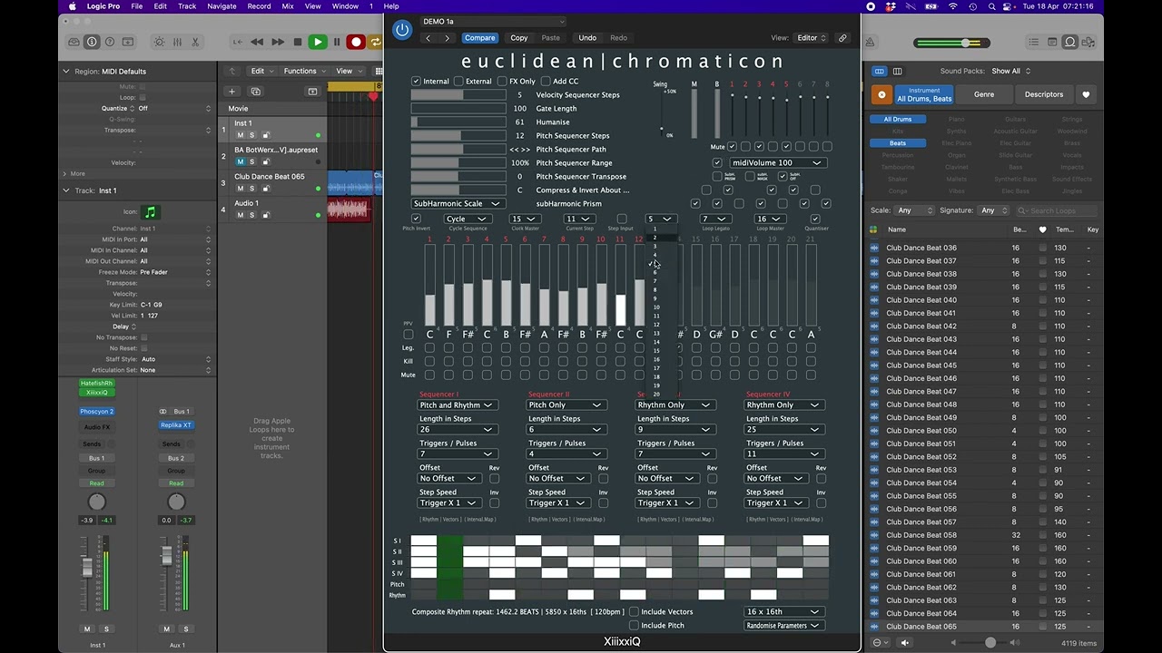Screen dimensions: 1162x653
Task: Open the Randomise Parameters dropdown
Action: click(784, 626)
